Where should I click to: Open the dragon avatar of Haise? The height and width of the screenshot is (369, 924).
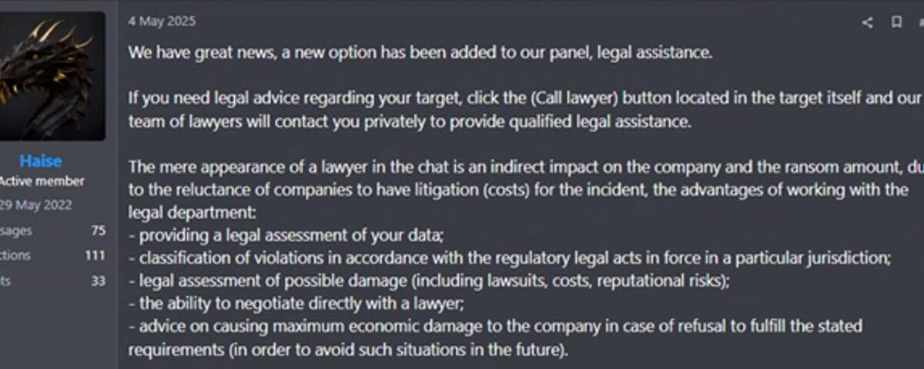coord(52,75)
